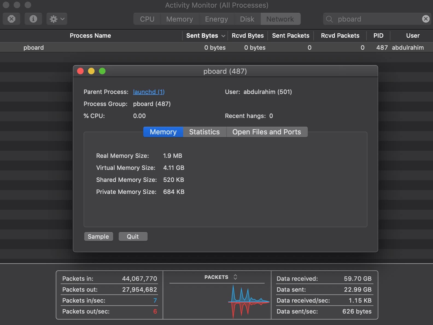Click the Sample button
Image resolution: width=433 pixels, height=325 pixels.
(x=98, y=237)
